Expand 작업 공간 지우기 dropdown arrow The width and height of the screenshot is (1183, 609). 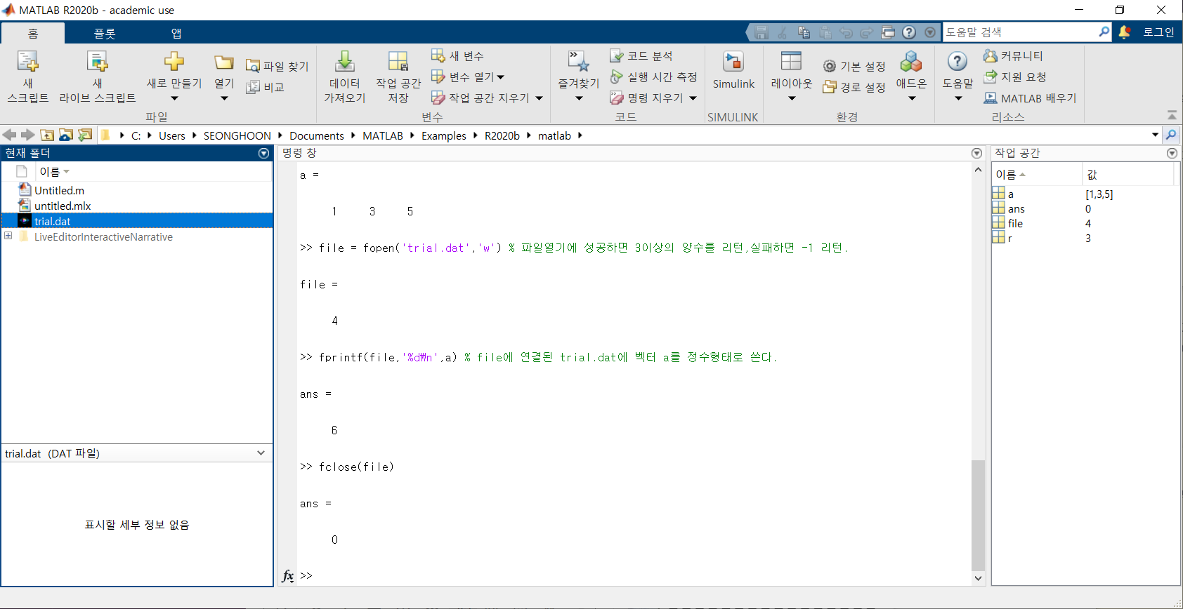tap(539, 98)
